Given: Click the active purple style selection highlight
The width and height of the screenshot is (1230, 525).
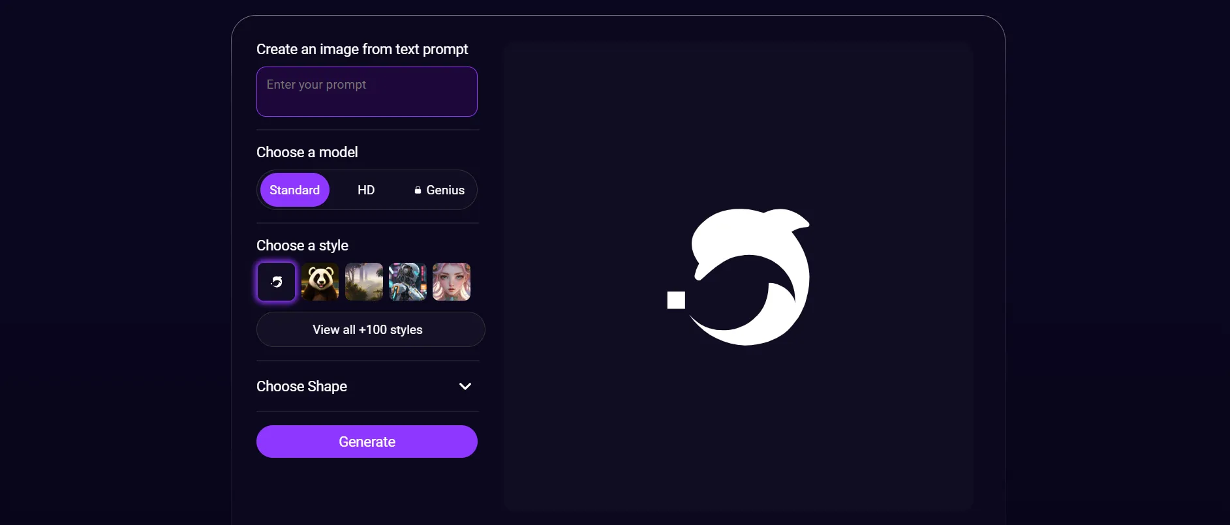Looking at the screenshot, I should pos(276,282).
